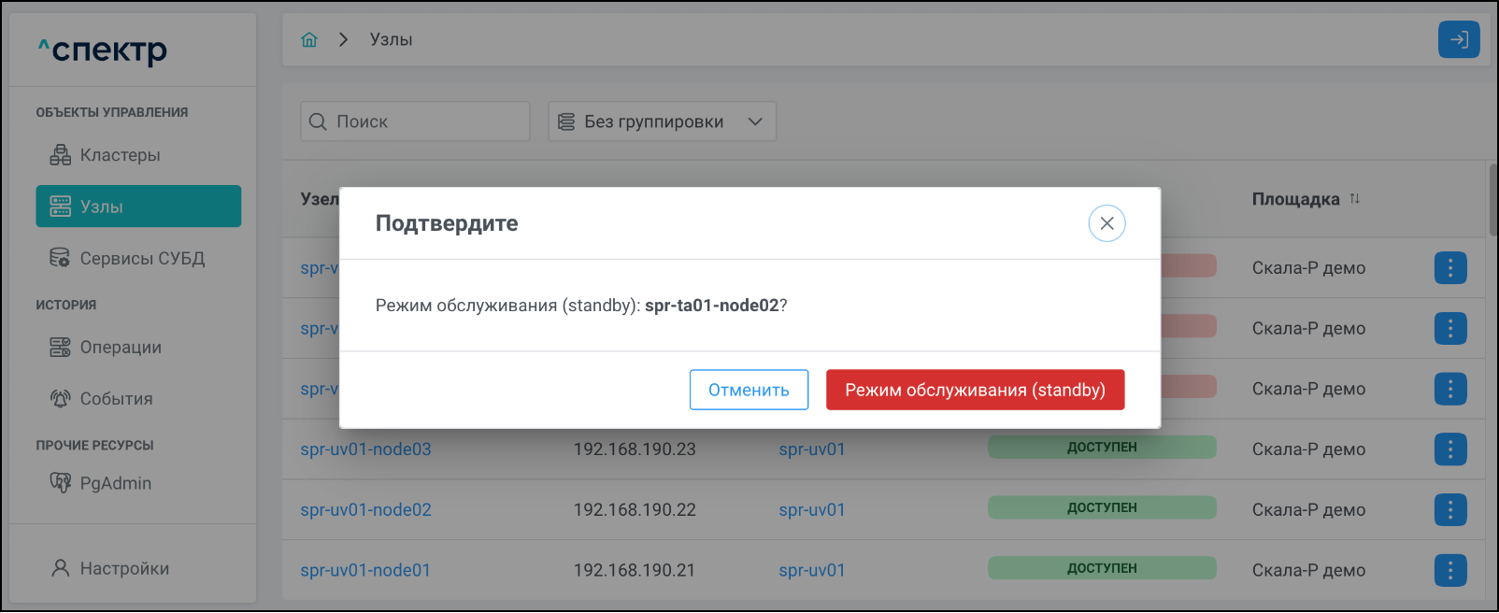Open the spr-uv01-node03 node link
This screenshot has height=613, width=1499.
point(365,449)
